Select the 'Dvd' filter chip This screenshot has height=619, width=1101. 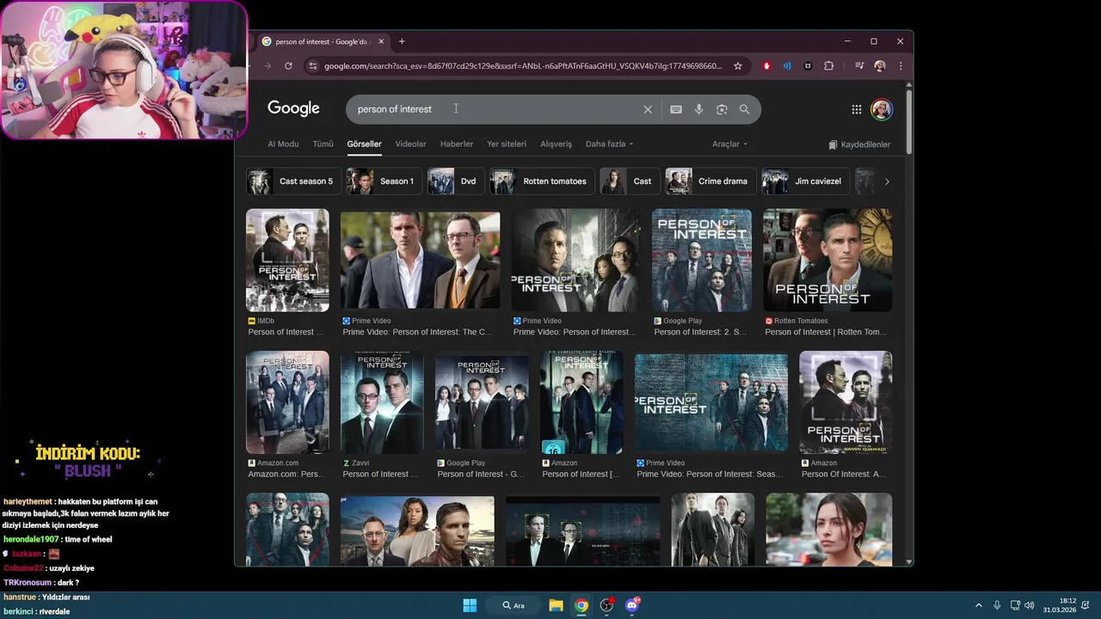click(x=456, y=181)
